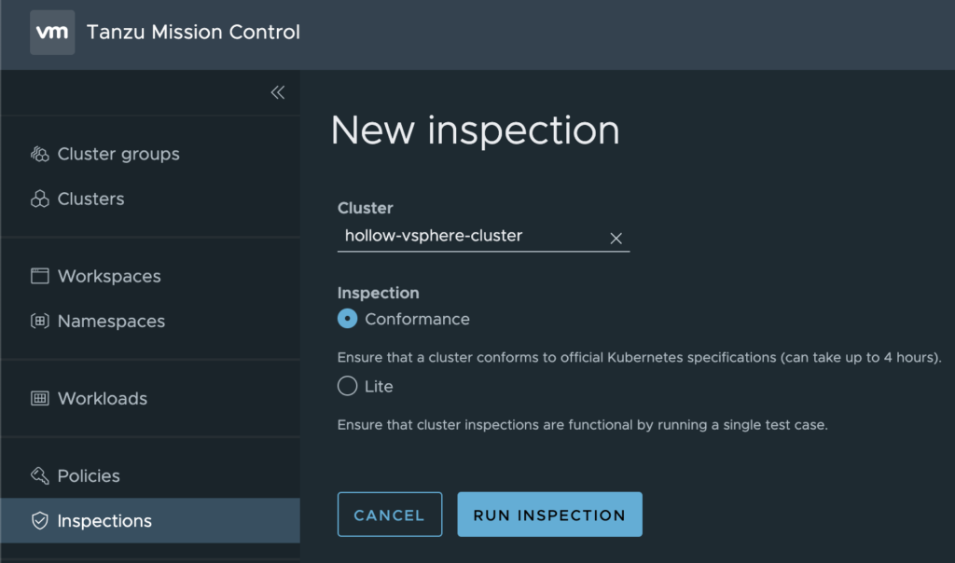The width and height of the screenshot is (955, 563).
Task: Select the Lite inspection radio button
Action: [x=347, y=386]
